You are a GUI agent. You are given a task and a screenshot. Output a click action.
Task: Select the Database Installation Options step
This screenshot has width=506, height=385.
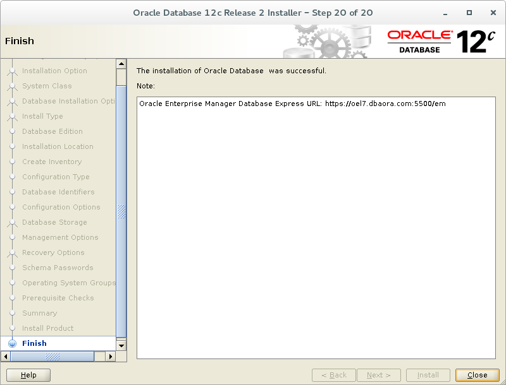tap(69, 102)
